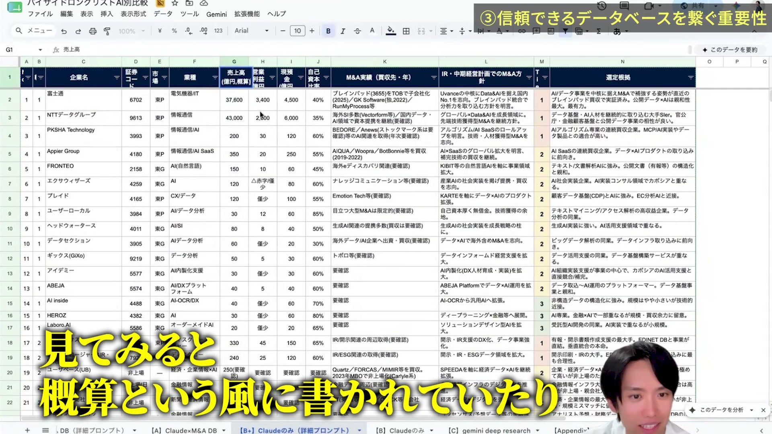This screenshot has width=772, height=434.
Task: Open text color picker
Action: 372,31
